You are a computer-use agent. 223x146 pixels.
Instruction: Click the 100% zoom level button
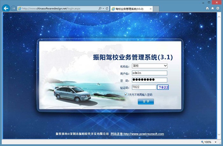pyautogui.click(x=206, y=142)
